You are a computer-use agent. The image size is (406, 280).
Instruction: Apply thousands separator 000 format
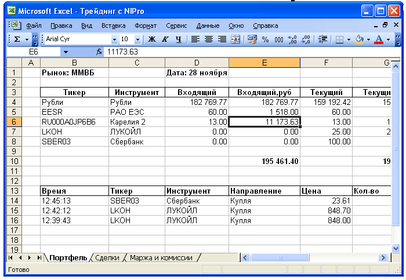point(279,39)
